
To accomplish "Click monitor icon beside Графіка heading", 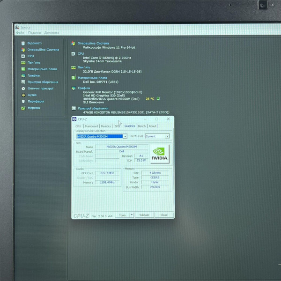I will pos(74,88).
